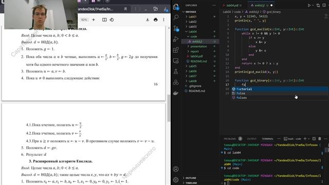Pick 'falses' autocomplete suggestion
The image size is (329, 185).
280,98
